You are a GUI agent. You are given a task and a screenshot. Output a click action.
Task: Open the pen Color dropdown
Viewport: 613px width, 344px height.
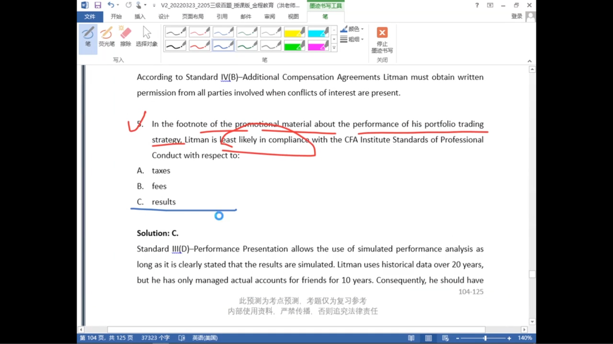(x=352, y=29)
